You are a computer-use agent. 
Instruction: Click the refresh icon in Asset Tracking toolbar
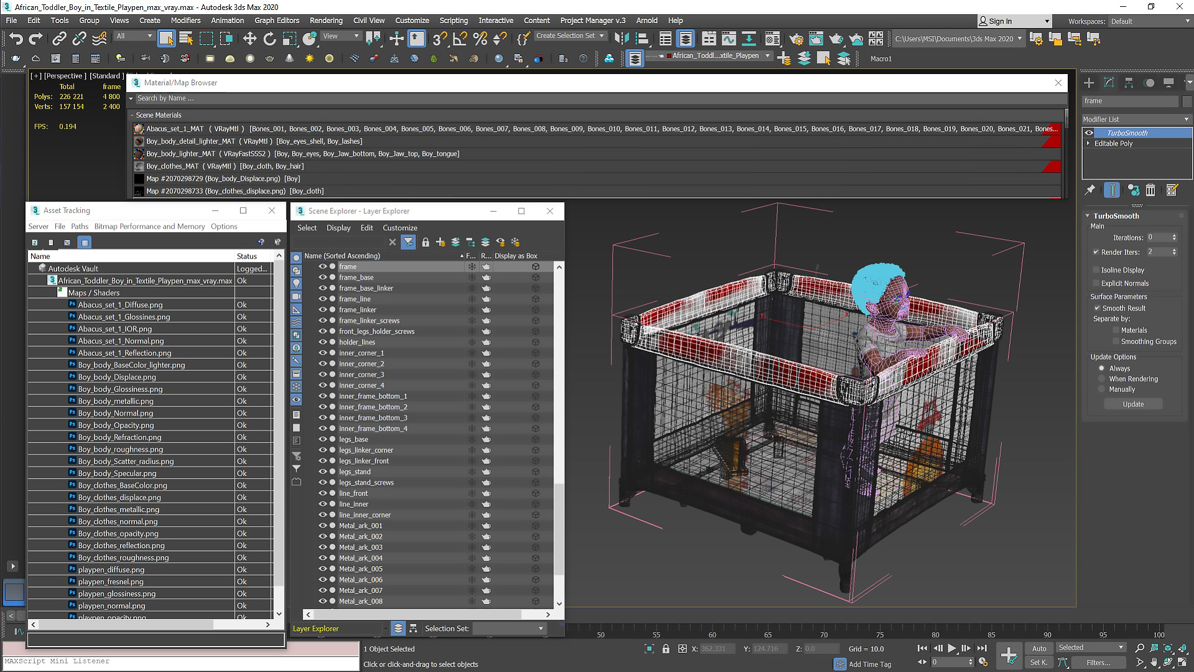[35, 242]
